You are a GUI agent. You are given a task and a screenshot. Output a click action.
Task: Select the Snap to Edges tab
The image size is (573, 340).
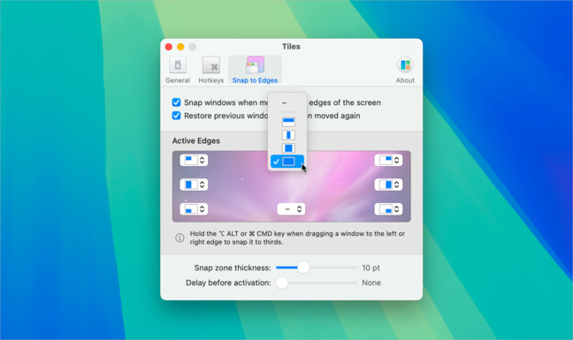(x=255, y=70)
